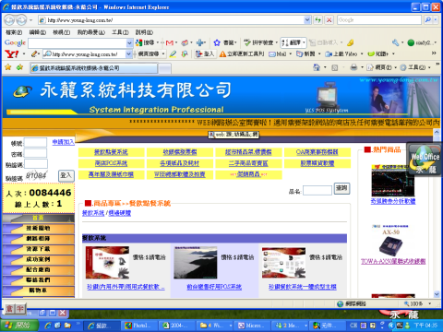Click the 申請加入 register link
Image resolution: width=443 pixels, height=332 pixels.
[x=64, y=142]
